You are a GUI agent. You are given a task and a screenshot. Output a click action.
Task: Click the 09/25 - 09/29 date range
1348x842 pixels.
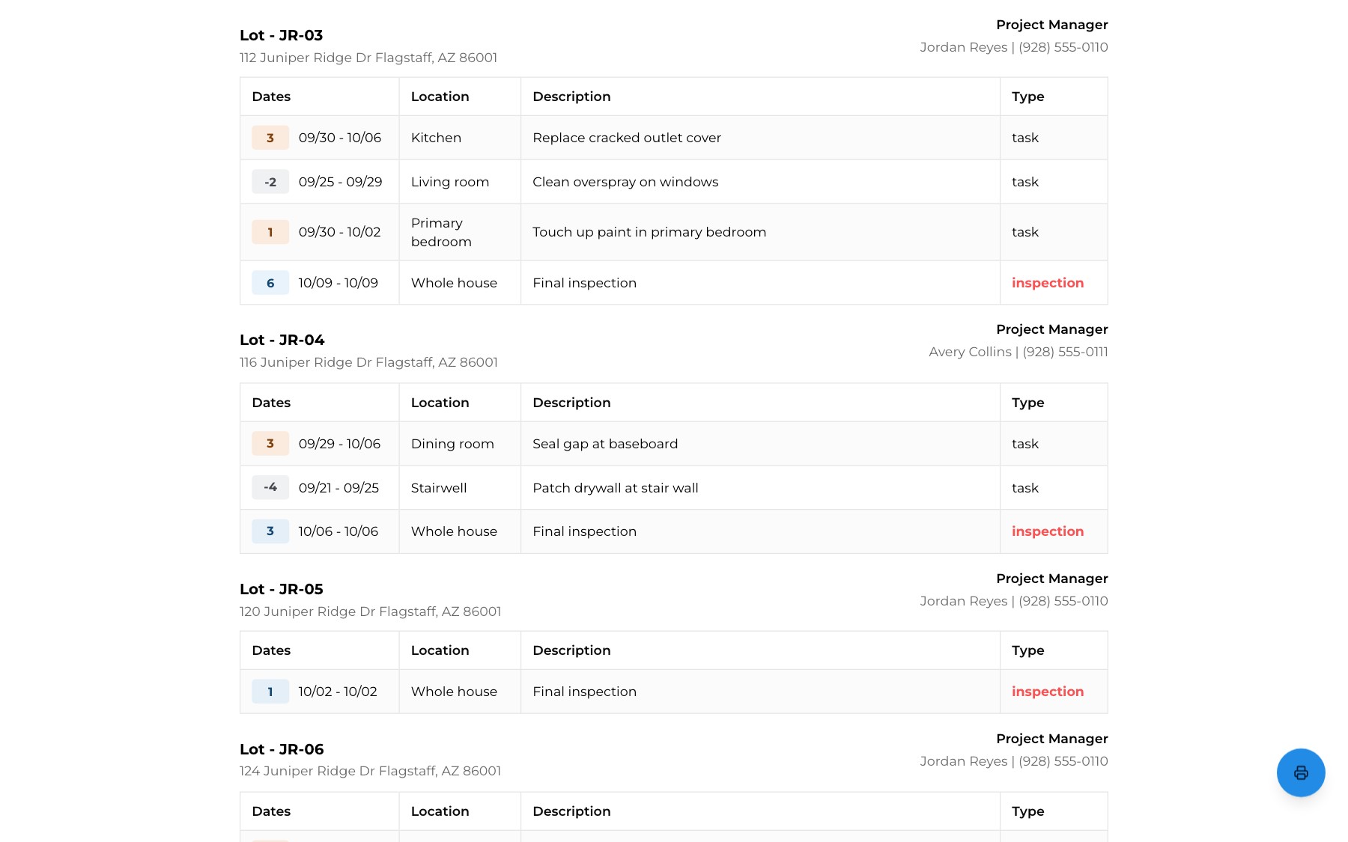[341, 182]
